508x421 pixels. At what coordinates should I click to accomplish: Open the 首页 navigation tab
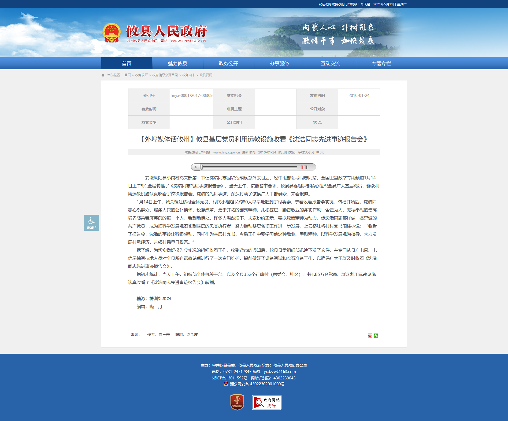(x=127, y=63)
